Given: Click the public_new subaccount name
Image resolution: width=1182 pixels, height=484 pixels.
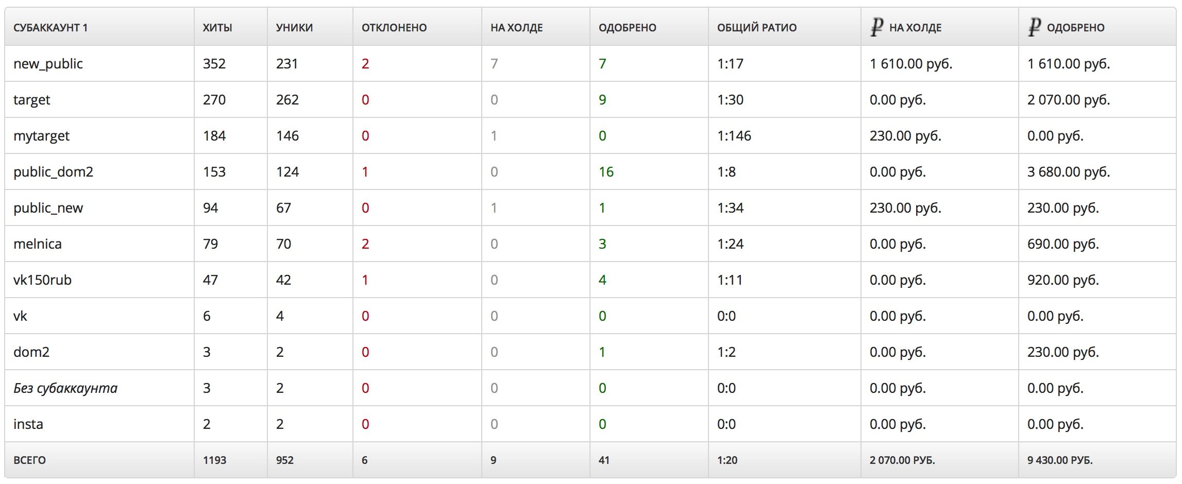Looking at the screenshot, I should click(48, 208).
